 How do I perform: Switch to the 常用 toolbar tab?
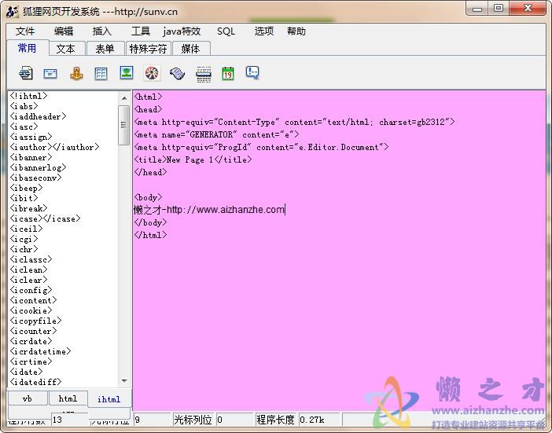coord(27,48)
